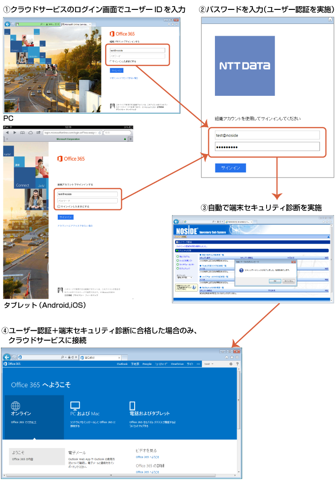Click the Safari URL address bar on the iPad
Viewport: 336px width, 487px height.
[73, 132]
